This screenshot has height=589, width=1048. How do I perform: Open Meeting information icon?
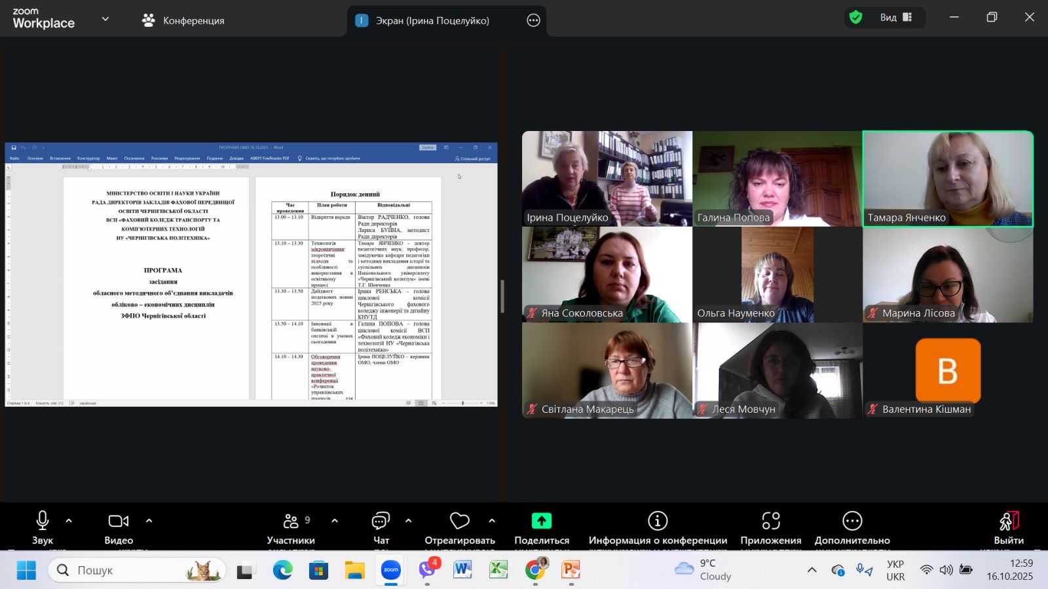pos(658,522)
